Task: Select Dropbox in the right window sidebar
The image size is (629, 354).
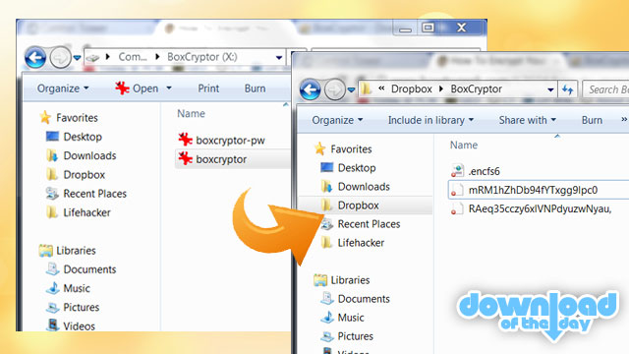Action: (358, 206)
